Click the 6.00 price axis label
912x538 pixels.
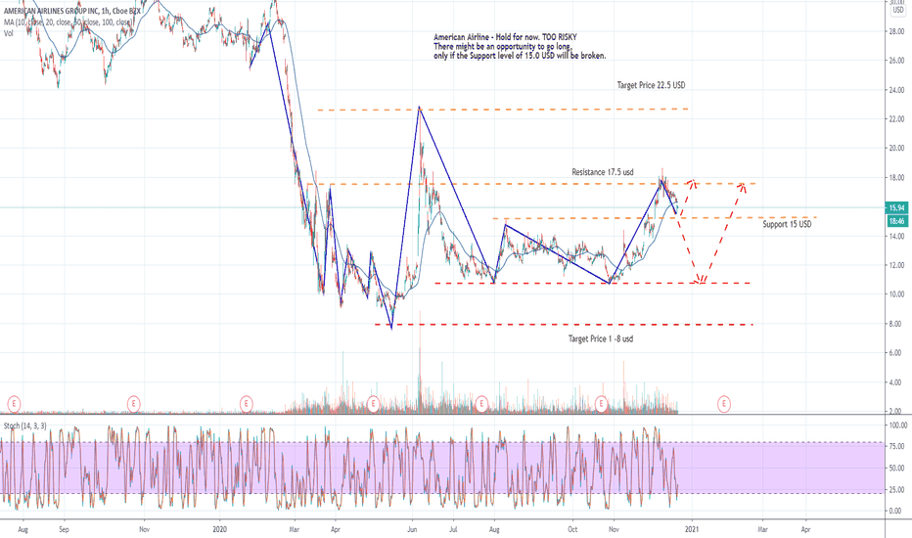point(896,353)
